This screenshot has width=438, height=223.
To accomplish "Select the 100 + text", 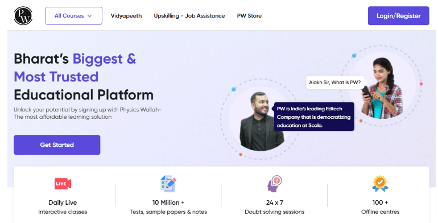I will 380,203.
